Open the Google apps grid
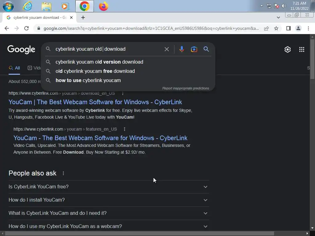The width and height of the screenshot is (315, 236). point(301,49)
